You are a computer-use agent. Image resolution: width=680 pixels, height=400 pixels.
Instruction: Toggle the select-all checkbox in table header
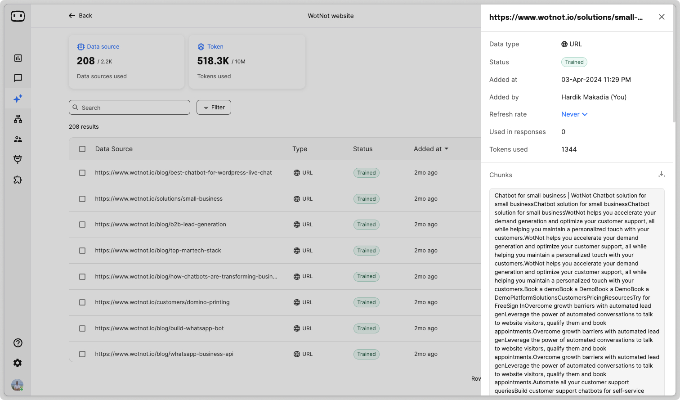(x=82, y=149)
